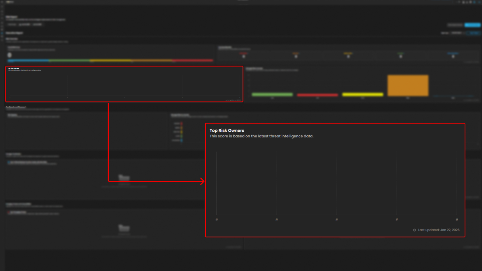The width and height of the screenshot is (482, 271).
Task: Click the red legend swatch in legend list
Action: click(181, 124)
